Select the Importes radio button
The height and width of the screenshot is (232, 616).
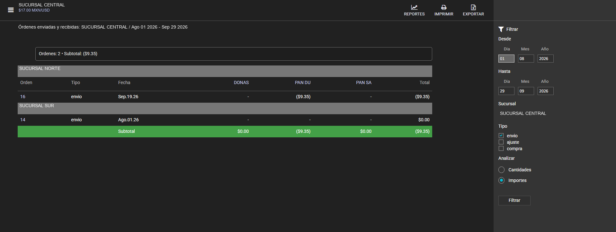(501, 180)
